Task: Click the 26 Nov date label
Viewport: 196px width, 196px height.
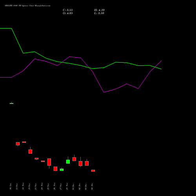Action: [54, 186]
